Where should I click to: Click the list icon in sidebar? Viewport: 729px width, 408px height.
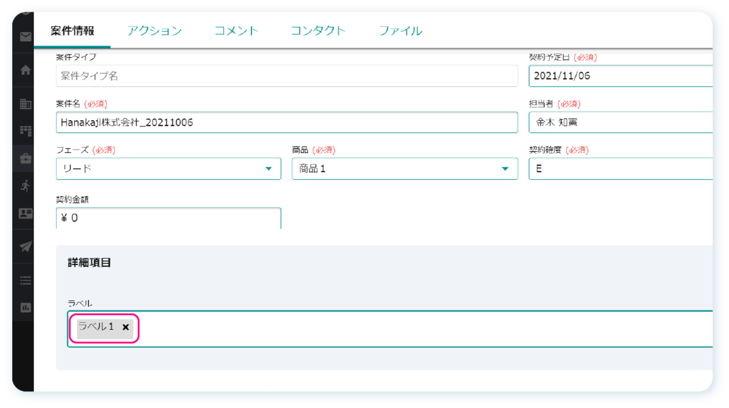pyautogui.click(x=26, y=280)
